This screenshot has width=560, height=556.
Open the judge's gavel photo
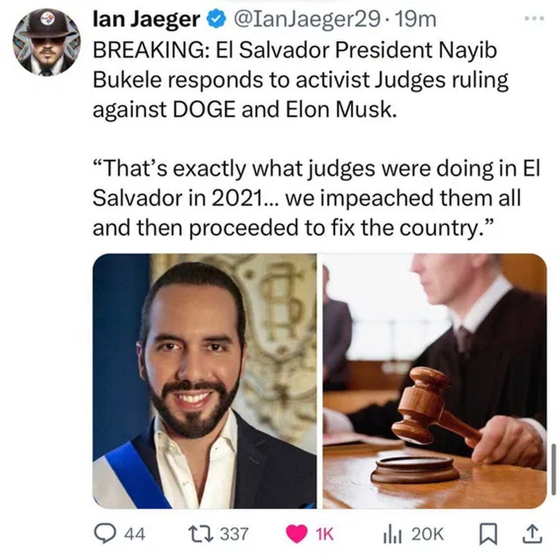point(435,381)
